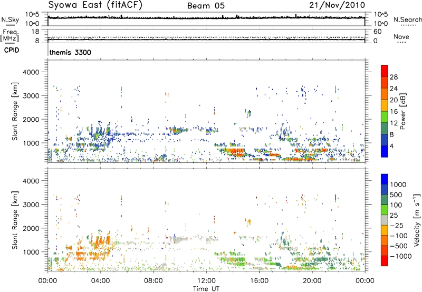Click the date "21/Nov/2010"
The image size is (422, 292).
pyautogui.click(x=337, y=5)
